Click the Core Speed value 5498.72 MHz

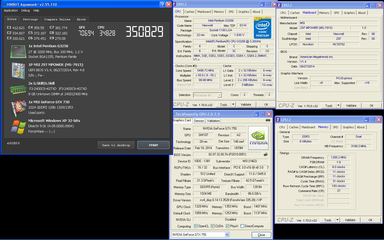click(x=206, y=71)
